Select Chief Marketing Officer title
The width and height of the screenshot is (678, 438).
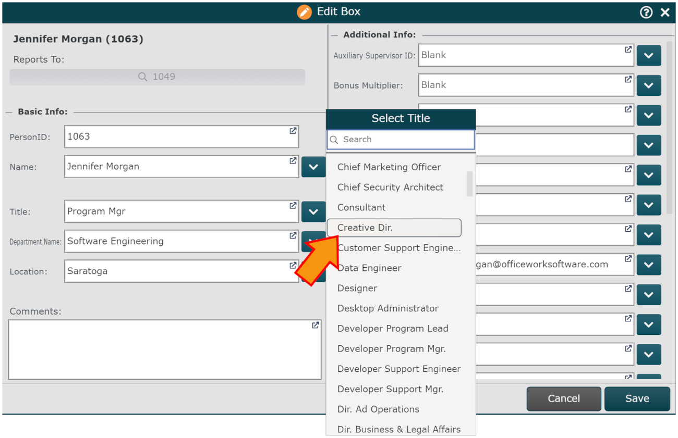(389, 167)
